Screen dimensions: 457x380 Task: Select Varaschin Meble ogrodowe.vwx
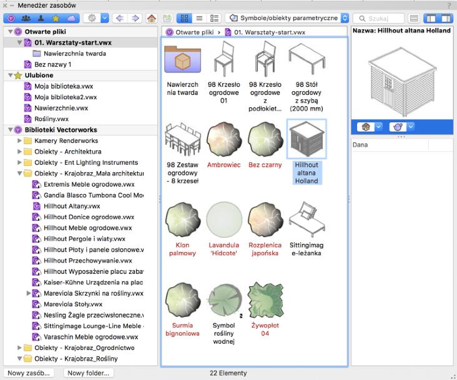click(x=85, y=337)
